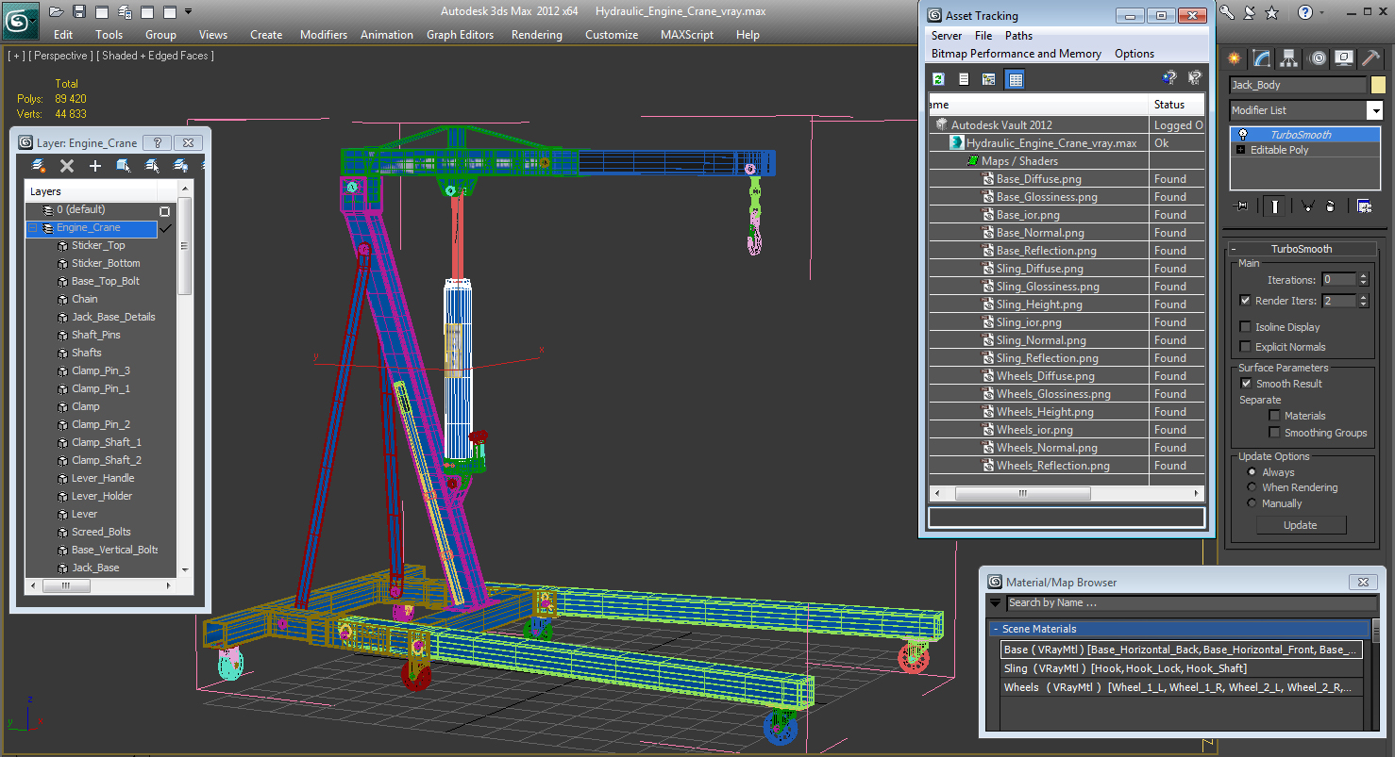Click Configure Modifier Sets icon
The image size is (1395, 757).
[1364, 206]
